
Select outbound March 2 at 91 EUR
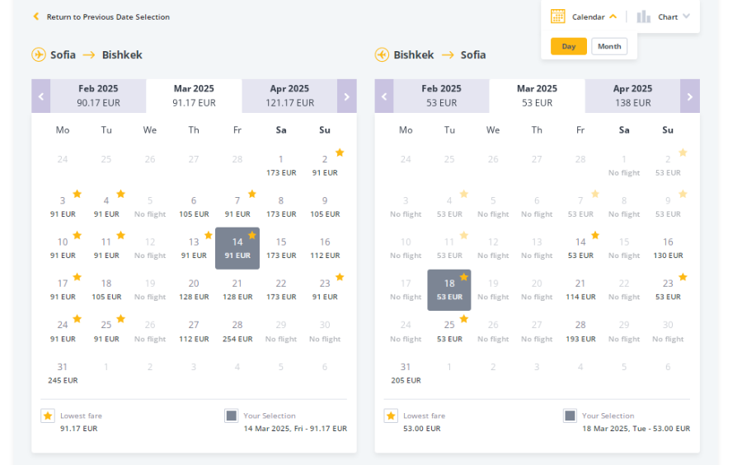[x=325, y=166]
